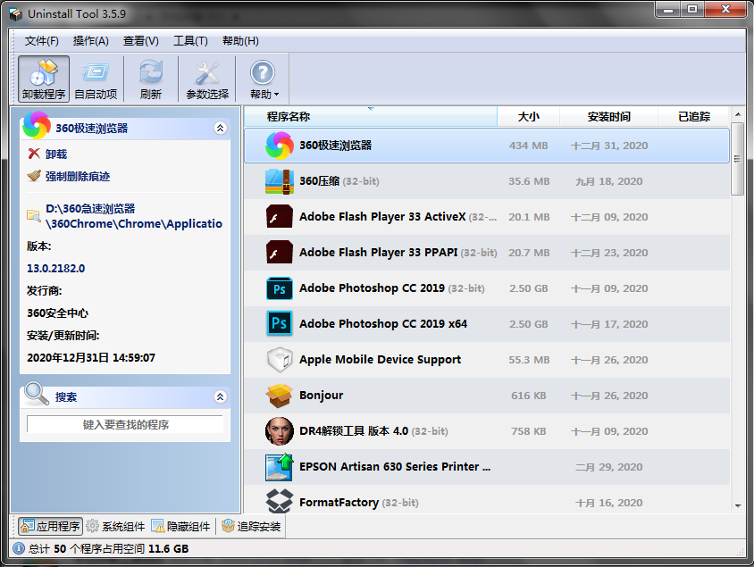Click the magnifier icon in 搜索 panel
The image size is (754, 567).
click(x=37, y=393)
